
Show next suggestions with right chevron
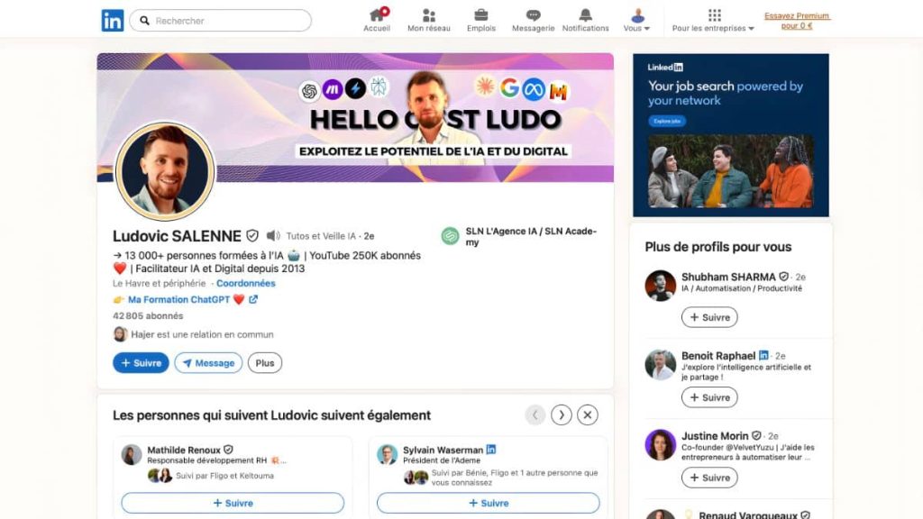click(562, 414)
